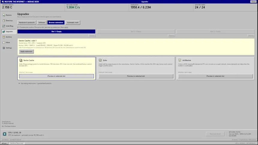Viewport: 258px width, 145px height.
Task: Click Remove button under Slot 3
Action: point(251,36)
